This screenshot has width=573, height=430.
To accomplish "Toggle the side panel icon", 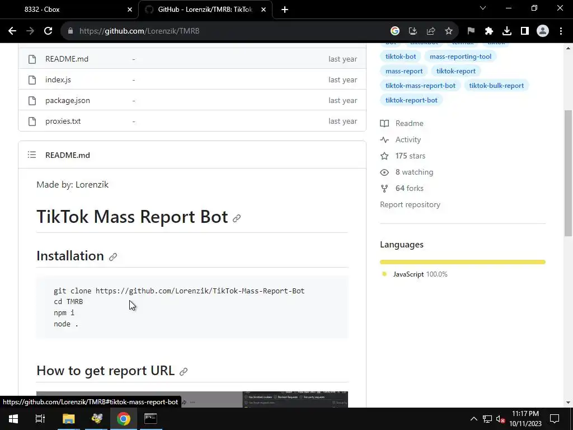I will click(x=525, y=31).
